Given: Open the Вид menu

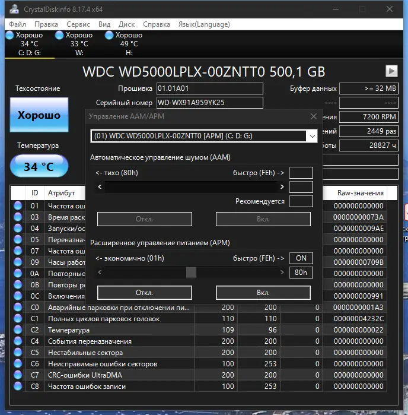Looking at the screenshot, I should [x=104, y=24].
